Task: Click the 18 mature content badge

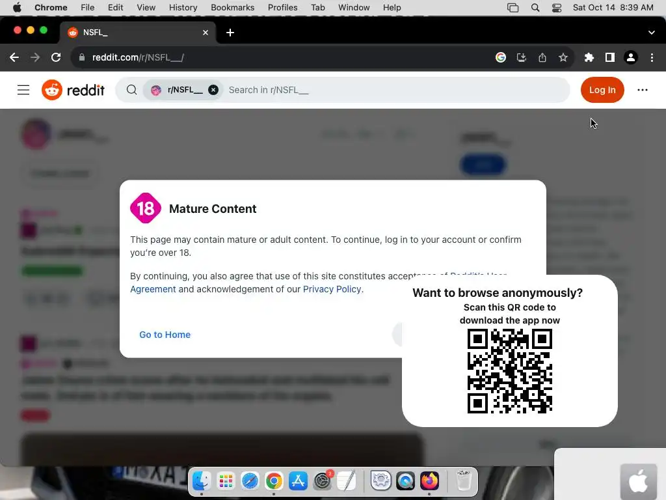Action: coord(145,208)
